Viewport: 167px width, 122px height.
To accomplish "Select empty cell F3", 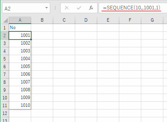I will tap(130, 43).
